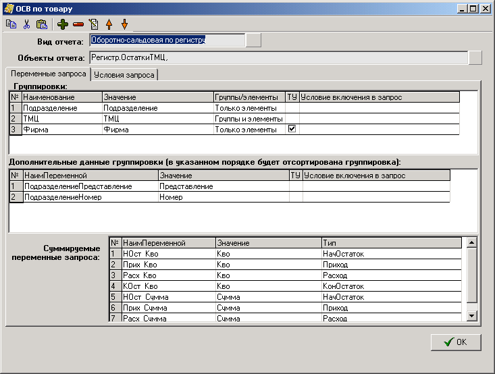Select the 'Прих_Кво' variable cell
The width and height of the screenshot is (495, 374).
[169, 265]
